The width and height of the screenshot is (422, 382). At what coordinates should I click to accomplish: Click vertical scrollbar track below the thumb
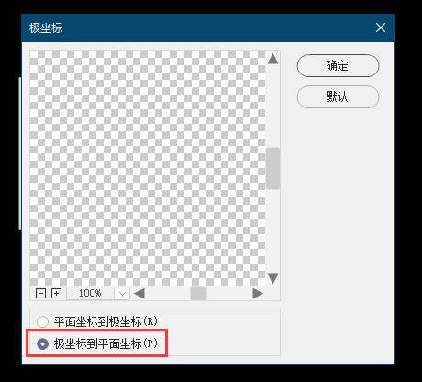click(272, 230)
